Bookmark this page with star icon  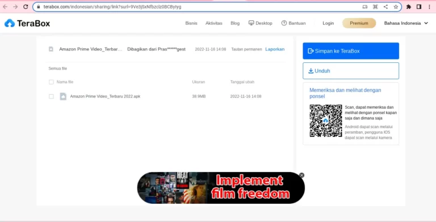[396, 7]
